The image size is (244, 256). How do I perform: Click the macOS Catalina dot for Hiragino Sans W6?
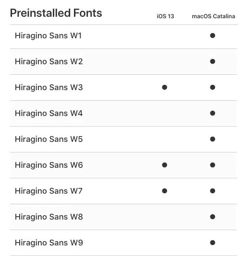coord(212,165)
